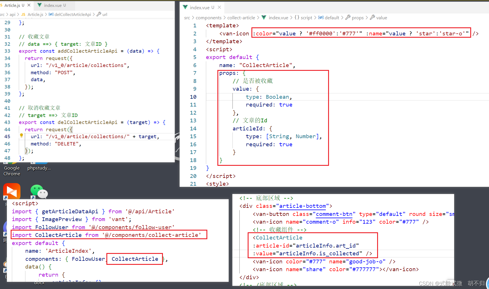Click CollectArticle in components object
The width and height of the screenshot is (489, 289).
tap(135, 259)
